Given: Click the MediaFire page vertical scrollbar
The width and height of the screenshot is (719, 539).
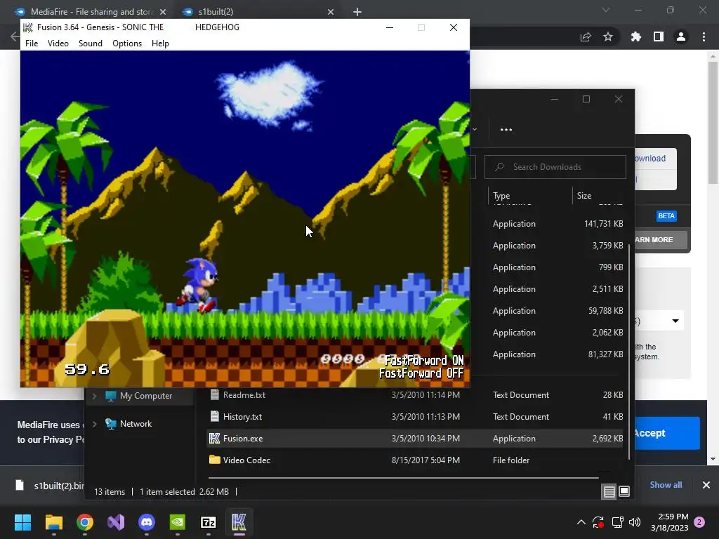Looking at the screenshot, I should [713, 121].
